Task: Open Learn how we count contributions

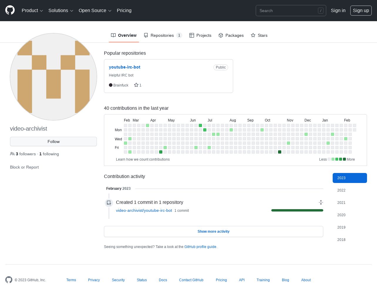Action: tap(143, 159)
